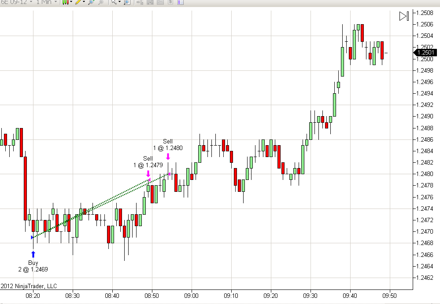Click the 1.2501 current price marker
Screen dimensions: 440x304
[x=425, y=52]
